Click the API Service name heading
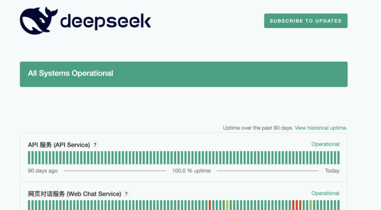This screenshot has width=381, height=210. [59, 145]
